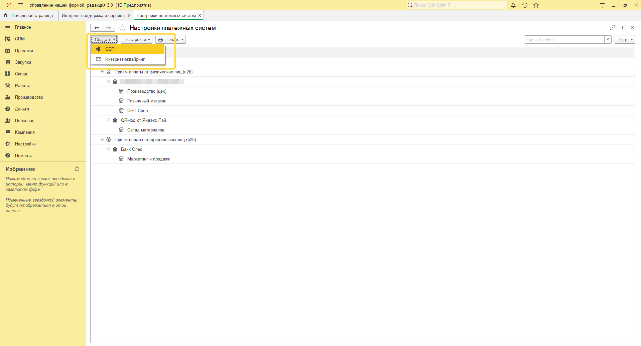
Task: Collapse the QR-код от Яндекс Пэй node
Action: tap(108, 120)
